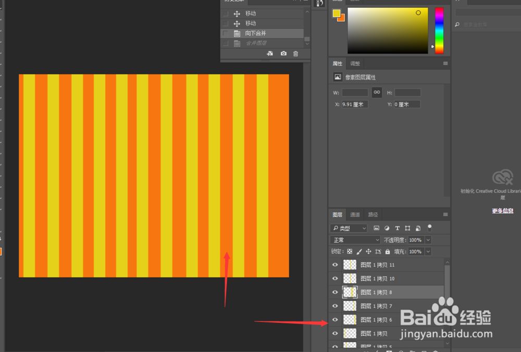Screen dimensions: 521x352
Task: Filter layers by pixel layer type
Action: (377, 228)
